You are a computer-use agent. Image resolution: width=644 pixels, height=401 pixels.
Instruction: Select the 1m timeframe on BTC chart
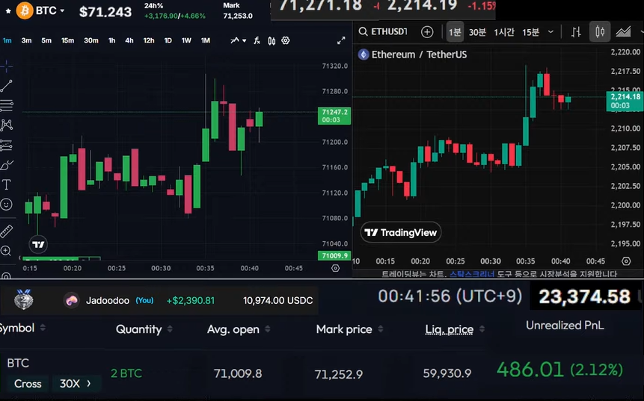pos(7,40)
